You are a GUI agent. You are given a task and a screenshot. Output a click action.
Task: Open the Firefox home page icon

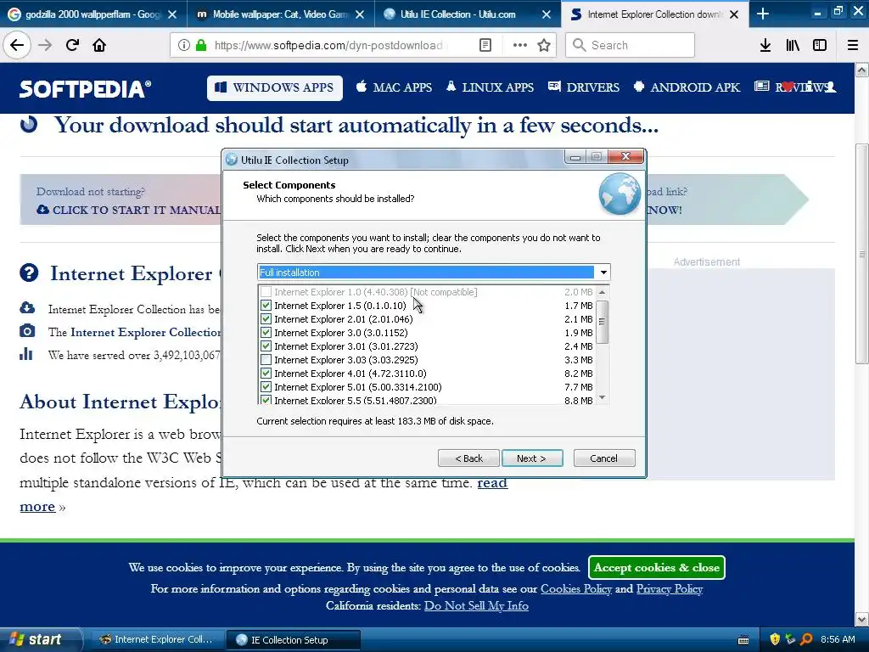tap(99, 45)
